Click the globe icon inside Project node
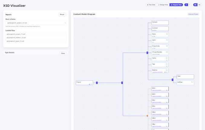 click(89, 84)
